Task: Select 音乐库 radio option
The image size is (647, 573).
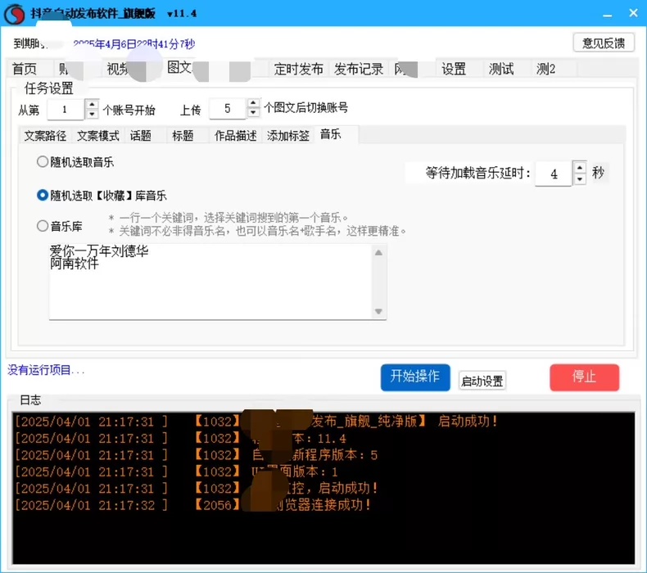Action: [43, 226]
